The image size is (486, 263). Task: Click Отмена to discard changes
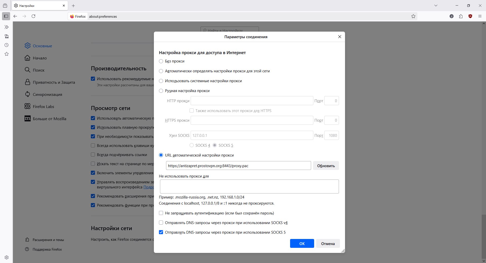tap(328, 244)
